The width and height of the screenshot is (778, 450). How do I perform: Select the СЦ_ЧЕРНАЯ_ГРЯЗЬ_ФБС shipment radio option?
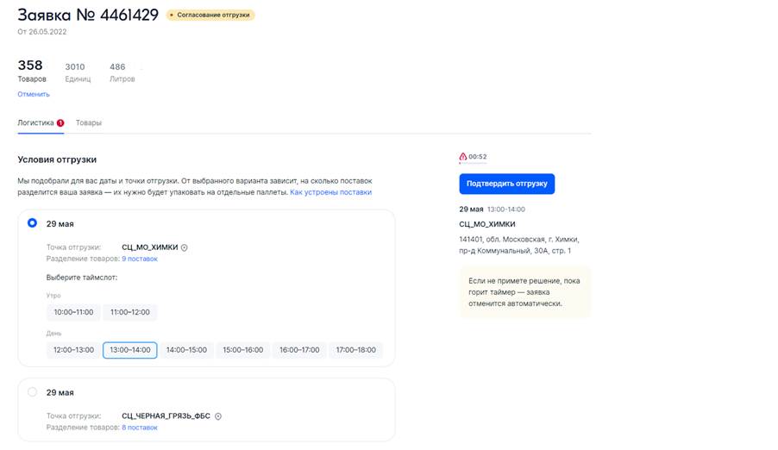click(x=33, y=392)
